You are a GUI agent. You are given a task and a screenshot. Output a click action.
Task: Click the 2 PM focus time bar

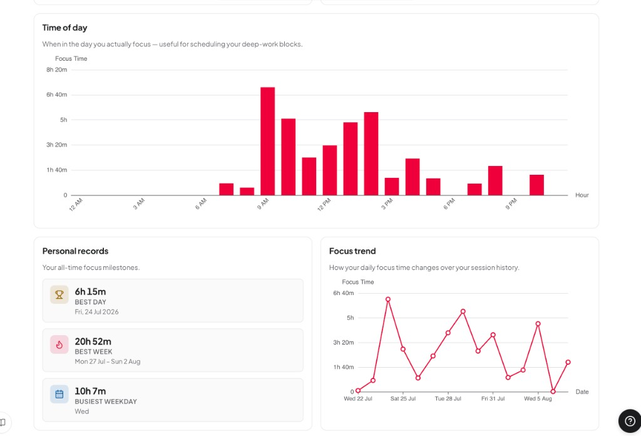[x=371, y=153]
